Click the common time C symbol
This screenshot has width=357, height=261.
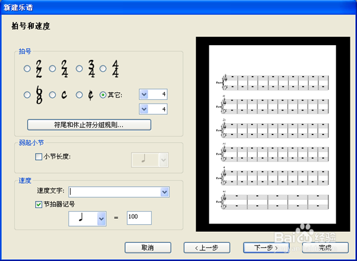(x=64, y=95)
